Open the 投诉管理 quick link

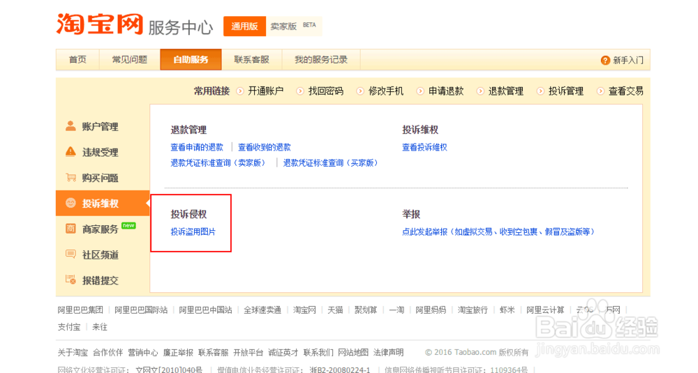(x=566, y=91)
